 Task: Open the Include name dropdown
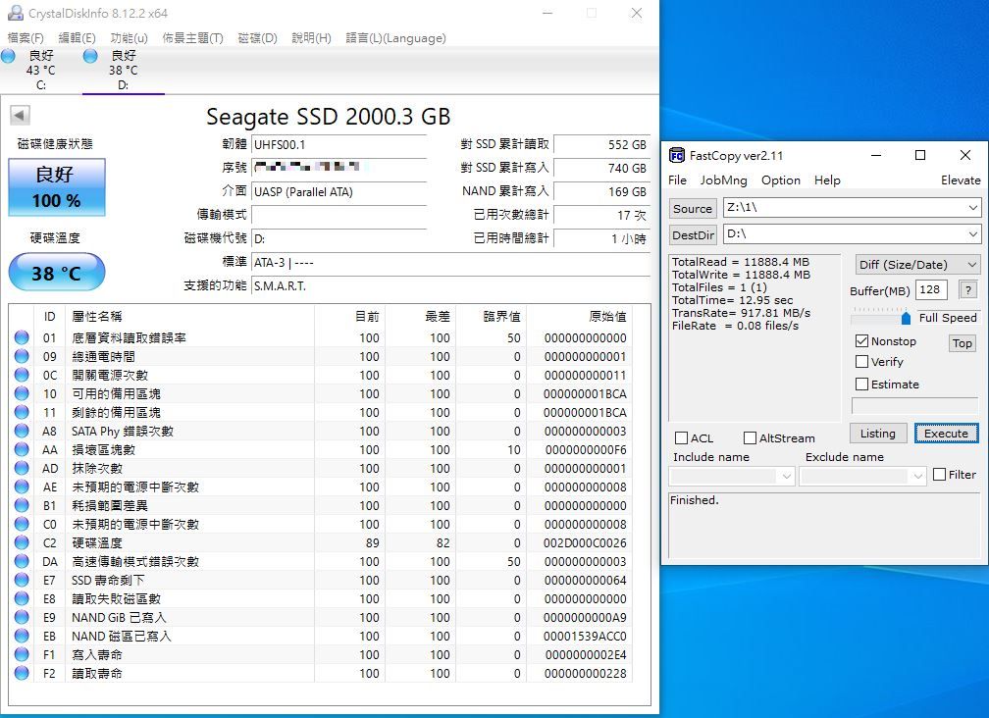(x=787, y=476)
